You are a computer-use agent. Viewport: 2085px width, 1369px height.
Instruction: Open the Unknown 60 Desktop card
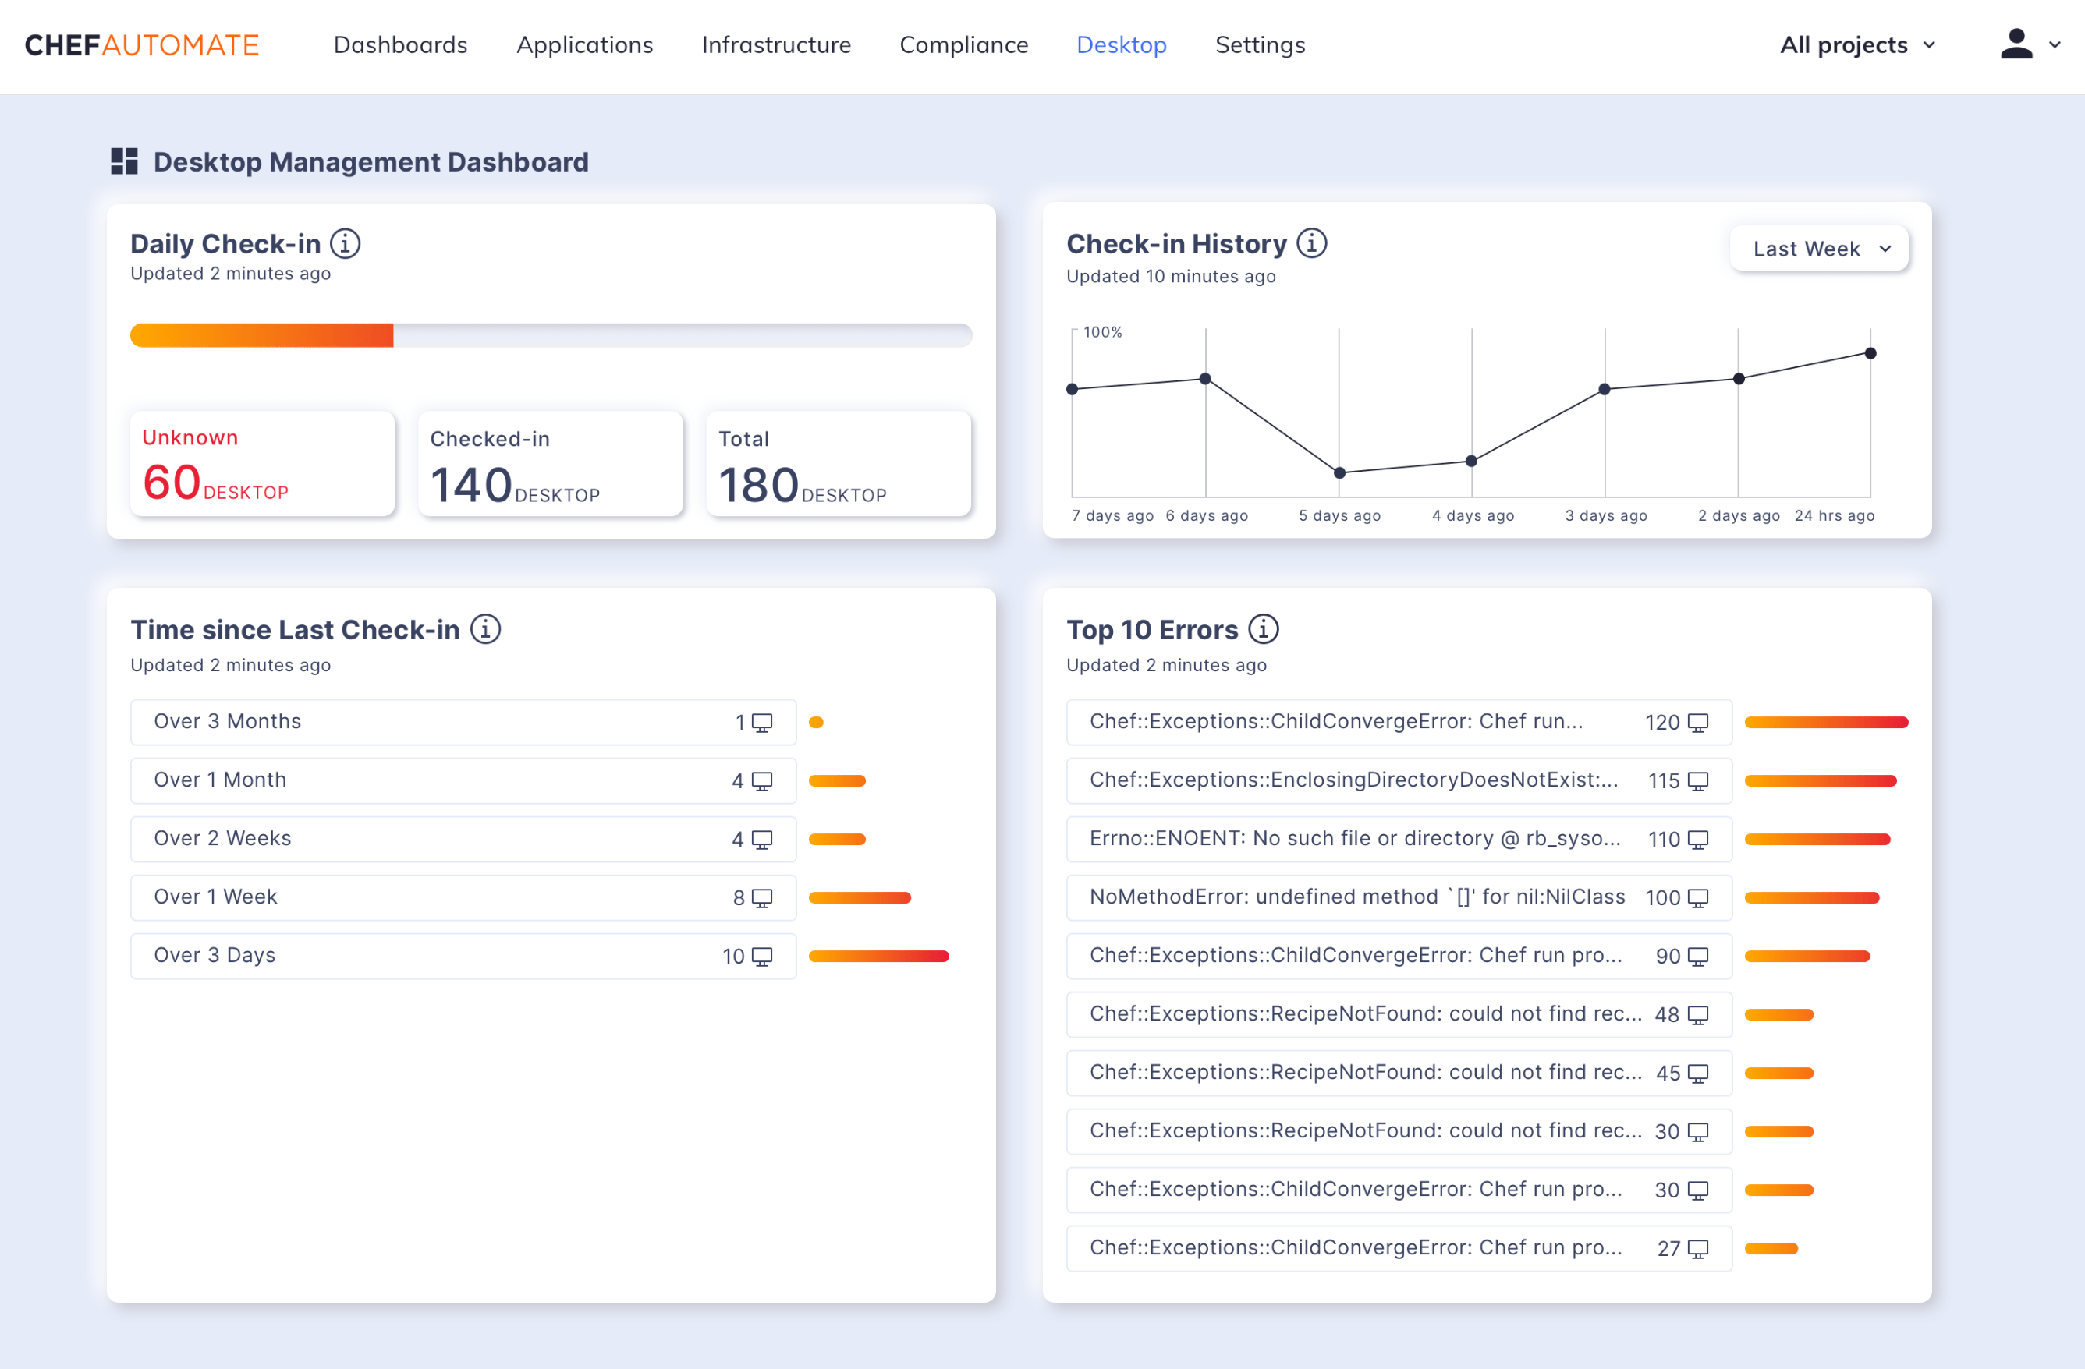(x=262, y=463)
